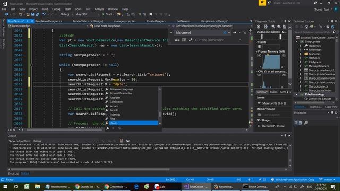This screenshot has height=191, width=340.
Task: Open Show output from Debug dropdown
Action: coord(97,141)
